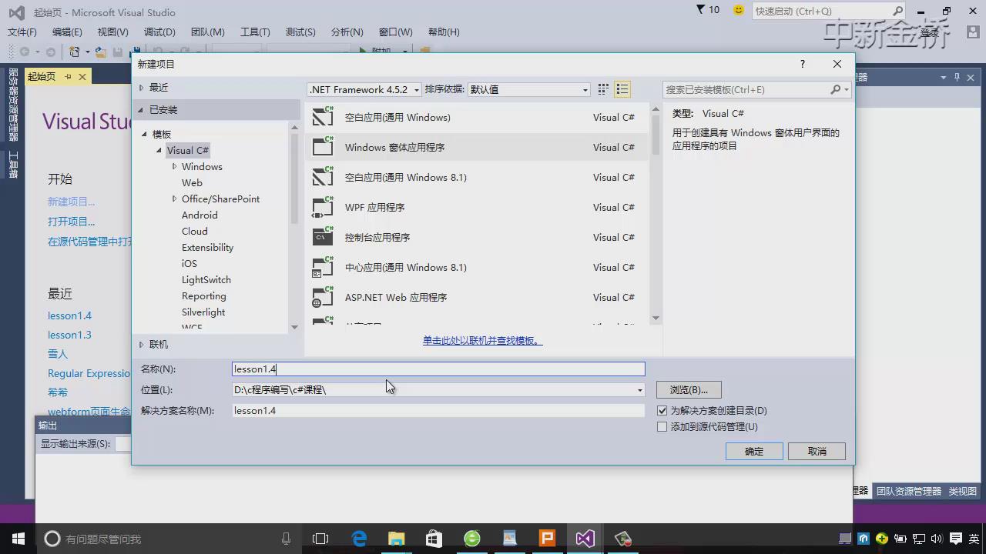Click the new project toolbar icon

tap(75, 52)
